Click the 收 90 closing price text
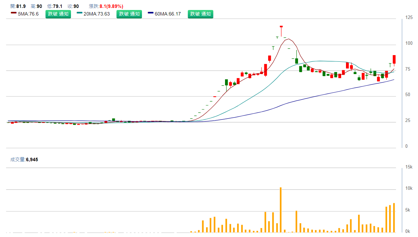The height and width of the screenshot is (237, 418). [x=73, y=6]
